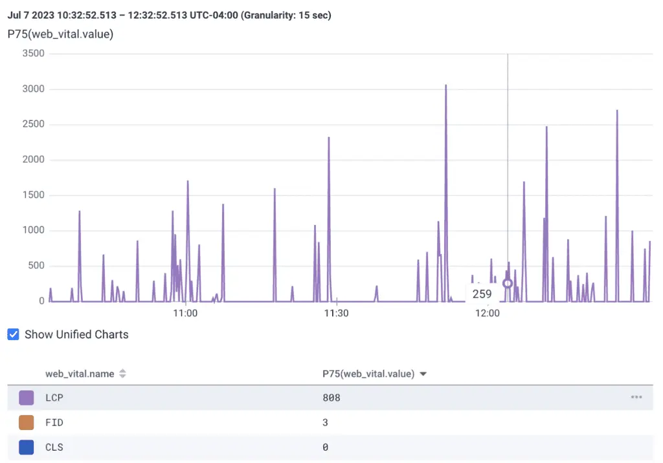Click the orange FID color swatch

tap(27, 422)
